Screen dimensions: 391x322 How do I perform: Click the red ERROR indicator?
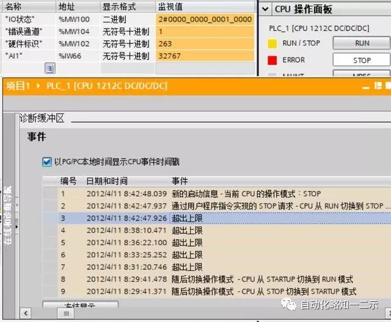tap(272, 60)
